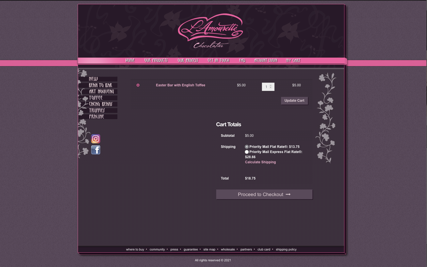The height and width of the screenshot is (267, 427).
Task: Click All rights reserved © 2021 text
Action: pyautogui.click(x=213, y=260)
